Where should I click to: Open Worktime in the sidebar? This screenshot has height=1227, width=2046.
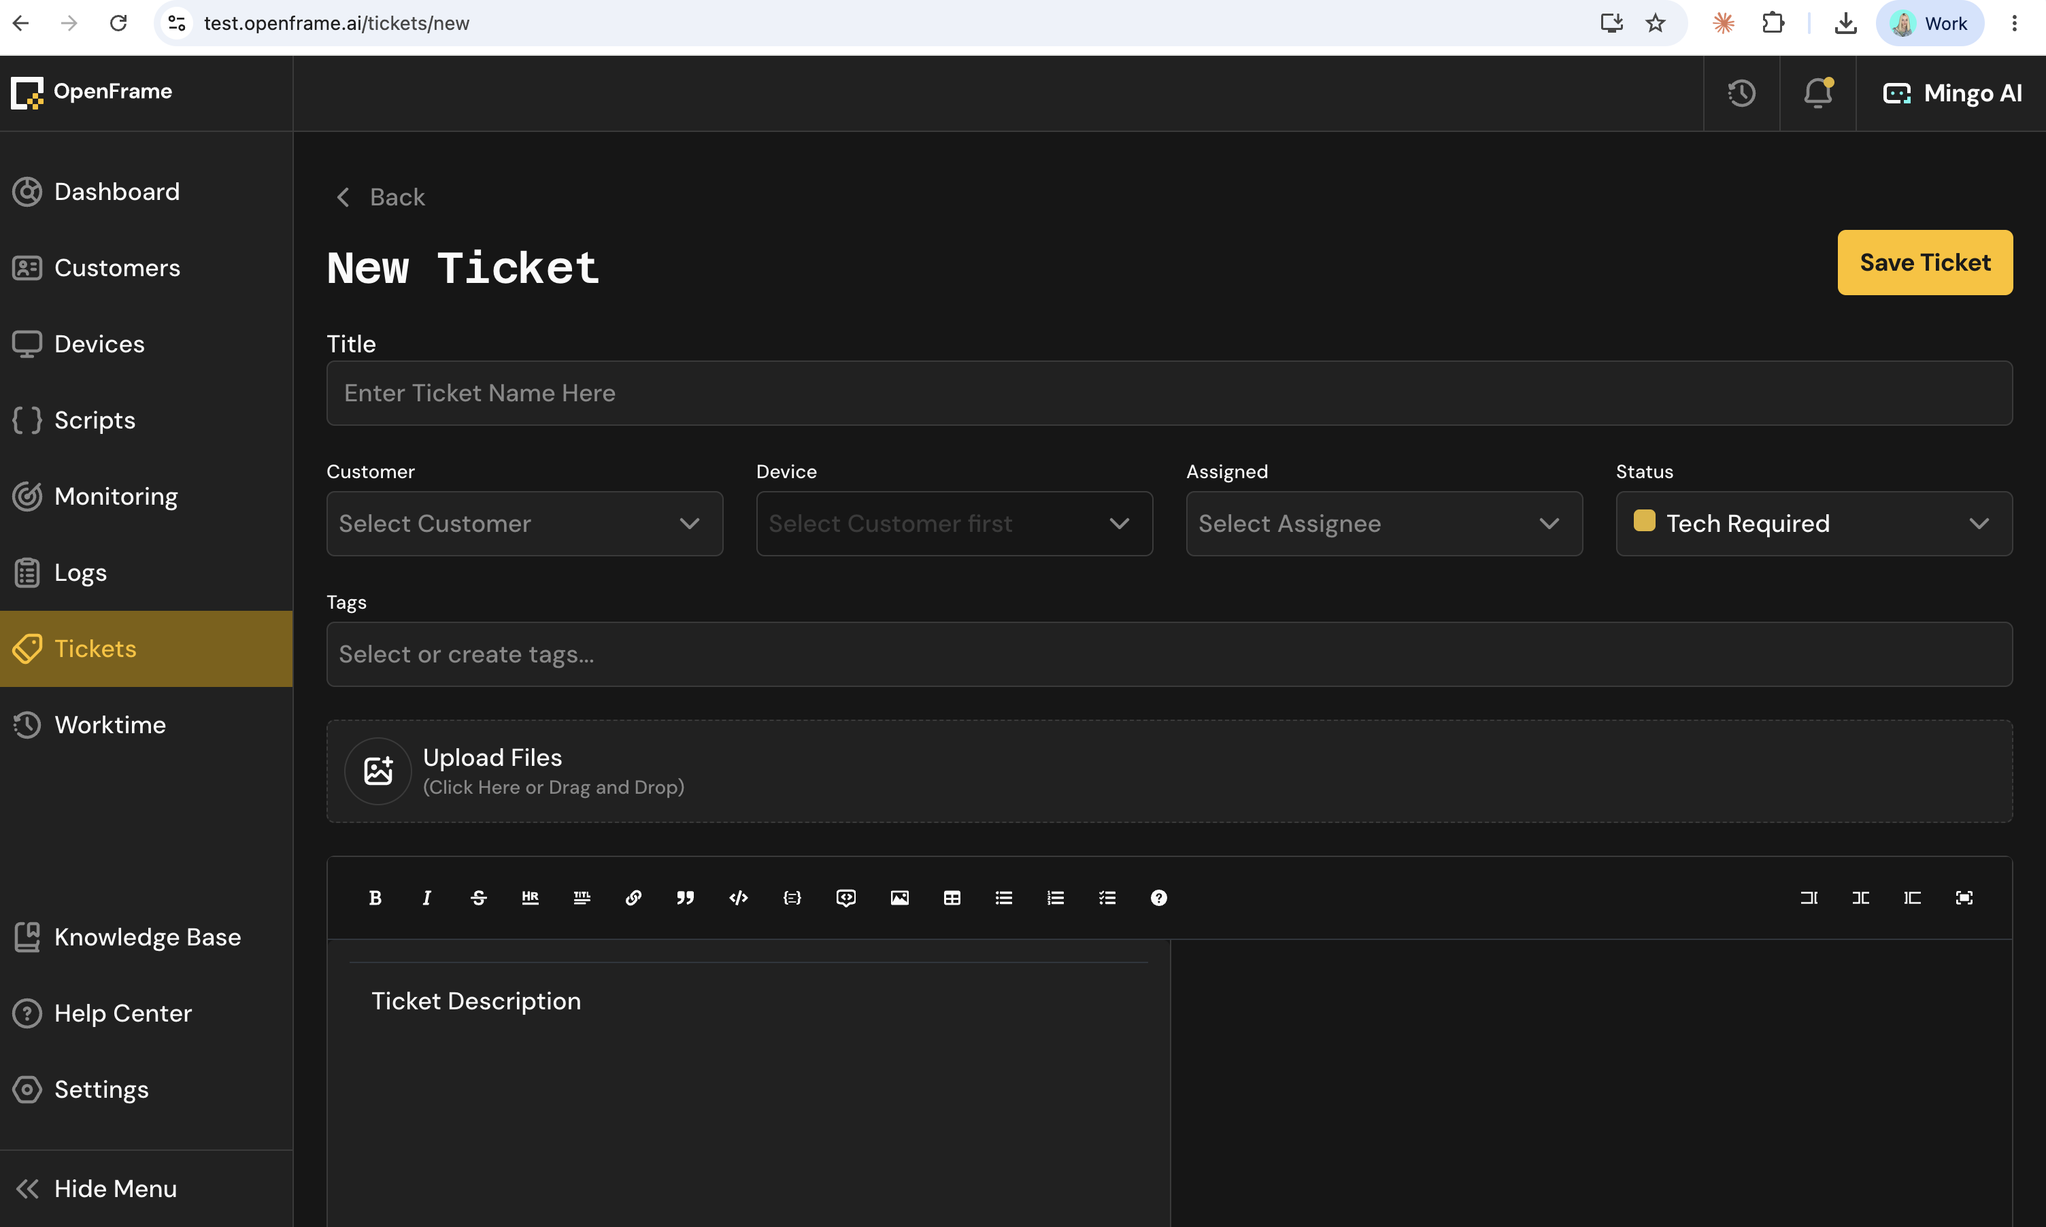pos(146,725)
